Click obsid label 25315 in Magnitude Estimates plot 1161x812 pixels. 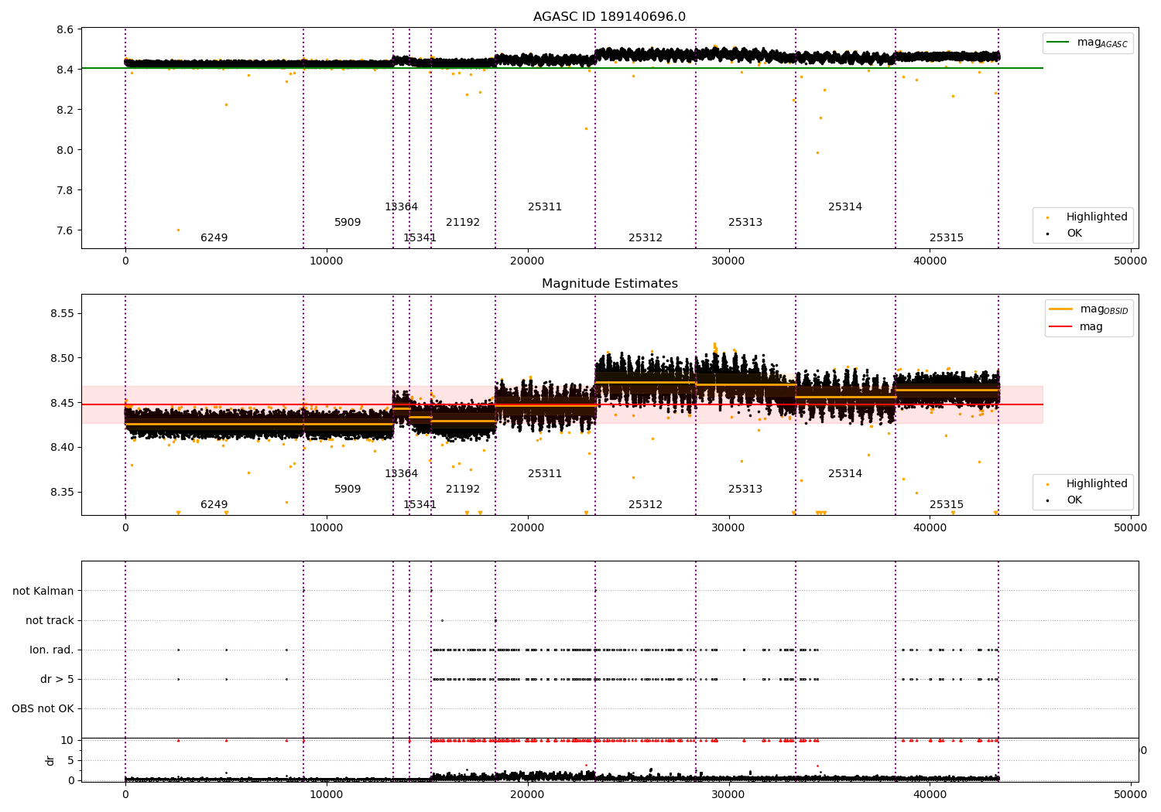tap(947, 504)
